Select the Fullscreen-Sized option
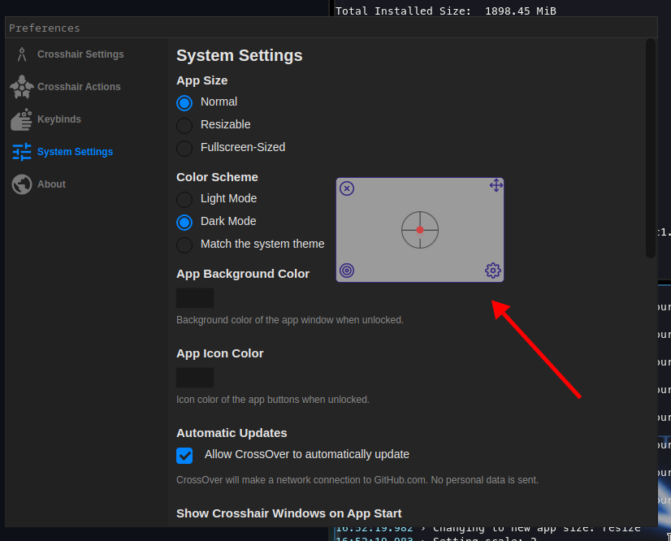 [x=184, y=147]
